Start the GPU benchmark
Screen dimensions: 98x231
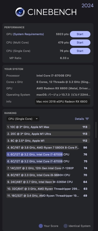[80, 34]
